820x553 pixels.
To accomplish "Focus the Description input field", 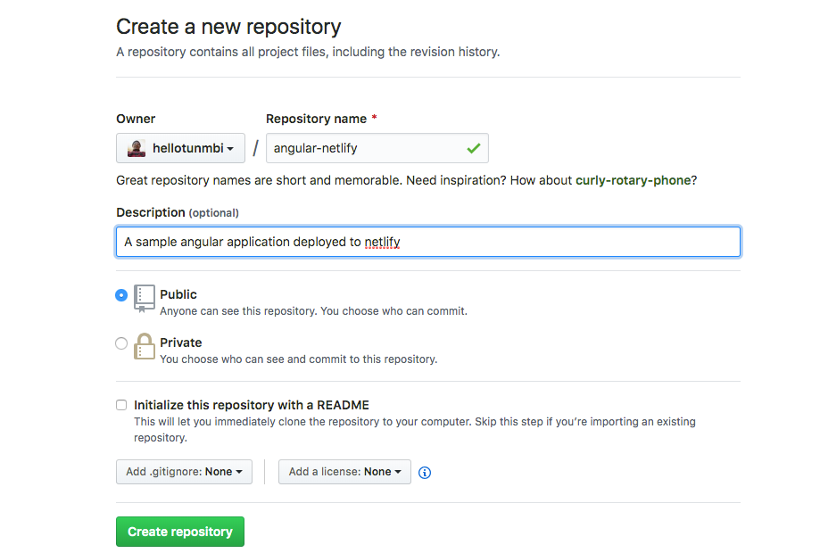I will tap(427, 242).
